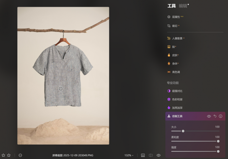Viewport: 228px width, 159px height.
Task: Click the 大小 size slider handle
Action: (183, 131)
